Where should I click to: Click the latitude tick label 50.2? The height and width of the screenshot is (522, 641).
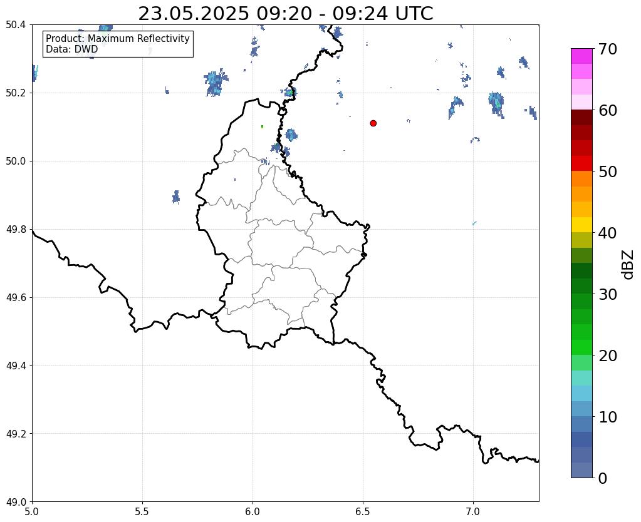coord(16,93)
